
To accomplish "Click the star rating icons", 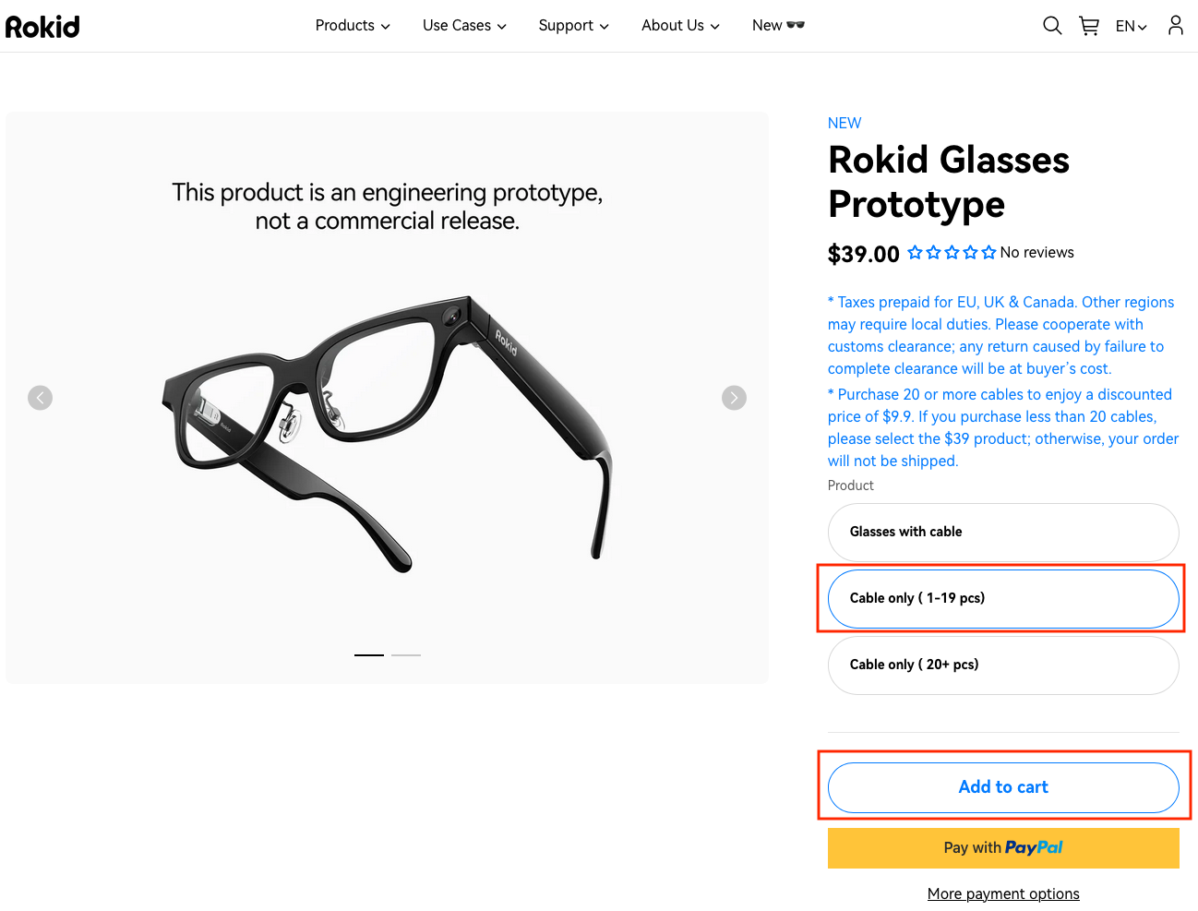I will [952, 252].
